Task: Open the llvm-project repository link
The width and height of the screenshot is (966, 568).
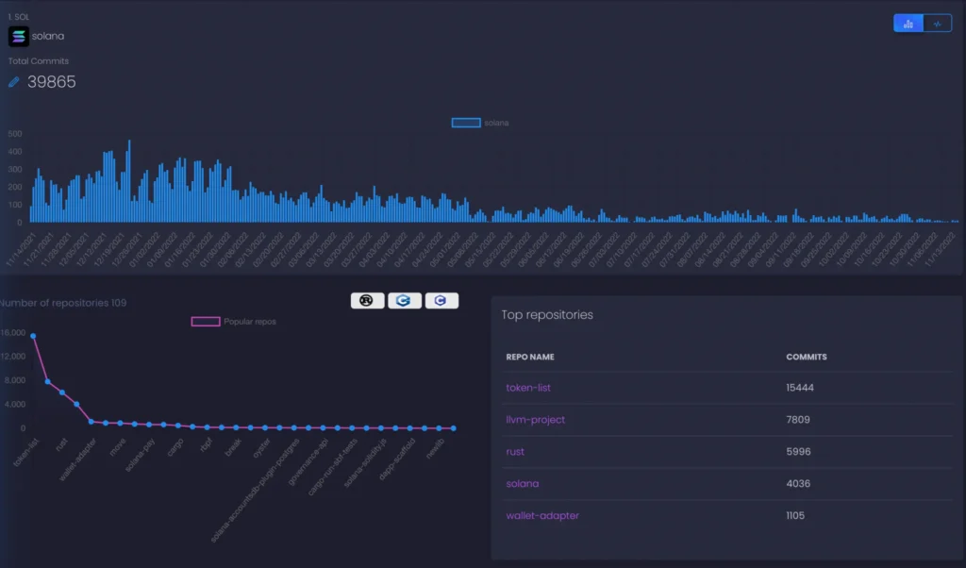Action: click(534, 420)
